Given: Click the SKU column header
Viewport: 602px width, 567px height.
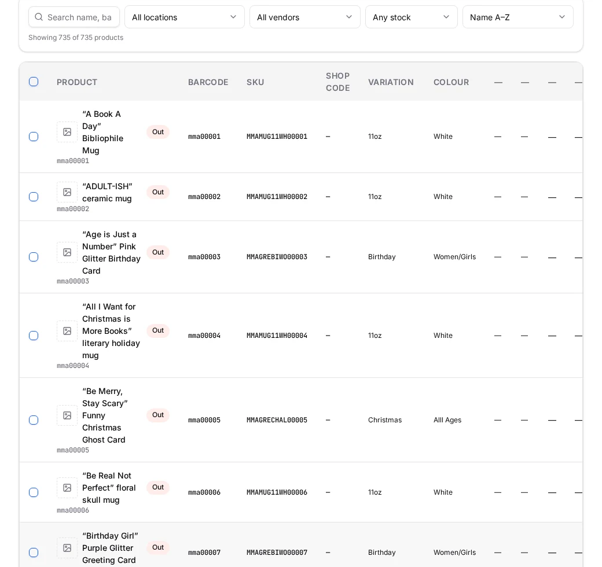Looking at the screenshot, I should pos(255,82).
